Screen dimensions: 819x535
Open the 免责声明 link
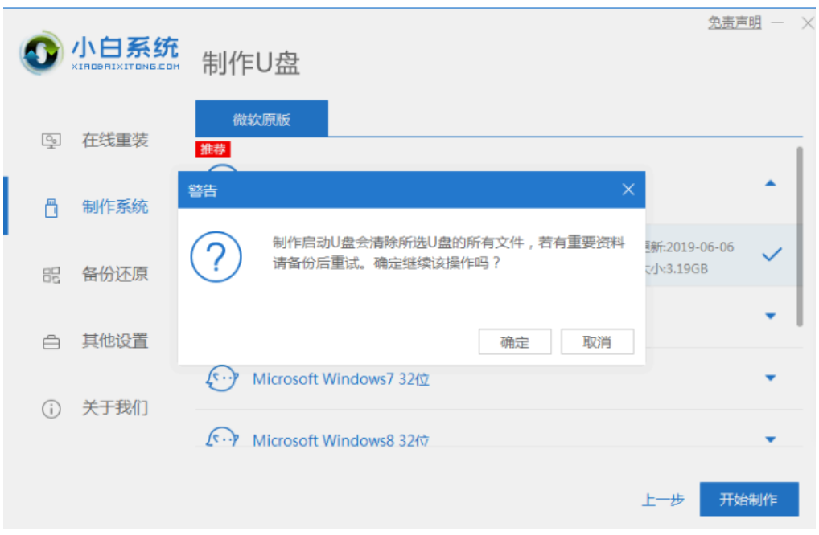coord(734,22)
